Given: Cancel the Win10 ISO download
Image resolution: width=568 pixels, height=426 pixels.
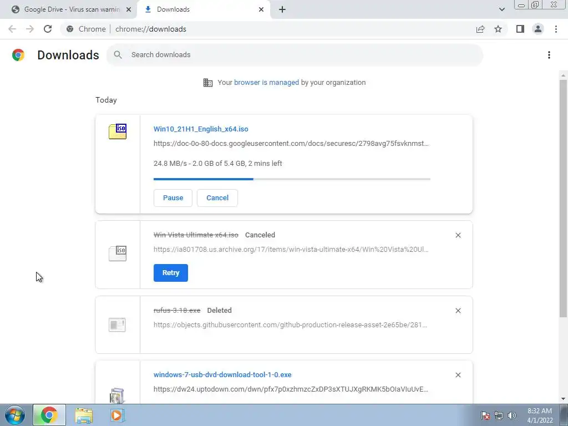Looking at the screenshot, I should tap(217, 198).
